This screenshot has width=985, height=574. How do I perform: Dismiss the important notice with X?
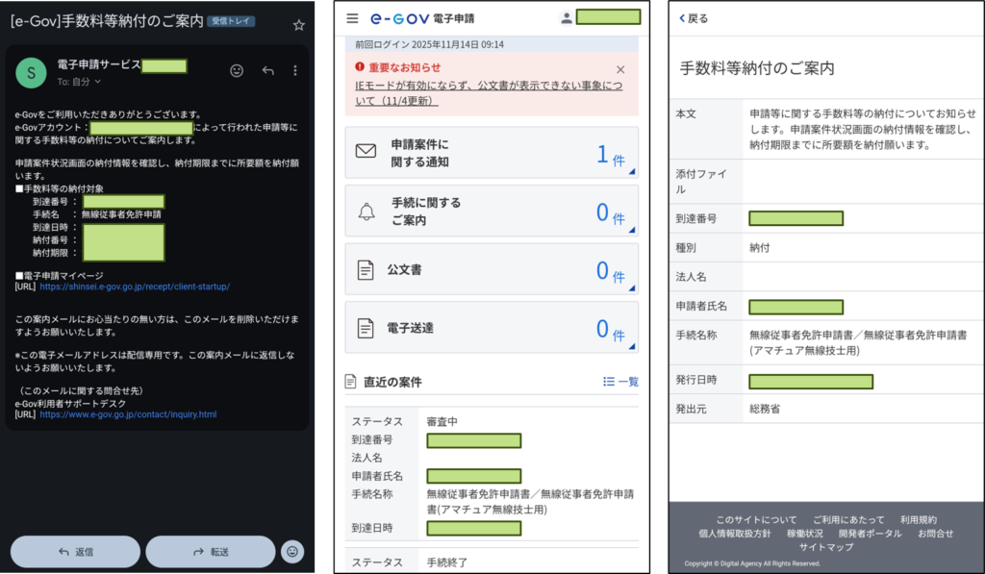[620, 69]
